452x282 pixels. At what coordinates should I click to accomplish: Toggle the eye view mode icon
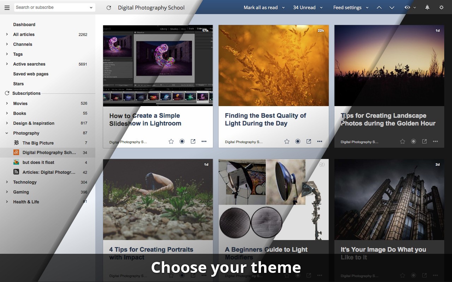tap(408, 7)
